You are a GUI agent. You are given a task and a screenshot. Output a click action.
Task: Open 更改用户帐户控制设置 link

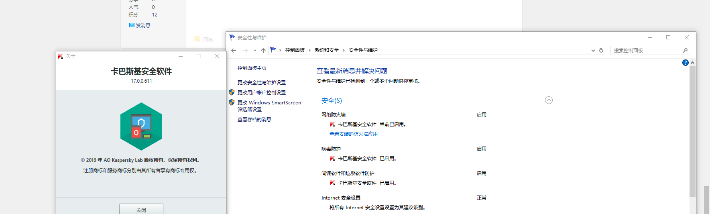click(x=262, y=93)
